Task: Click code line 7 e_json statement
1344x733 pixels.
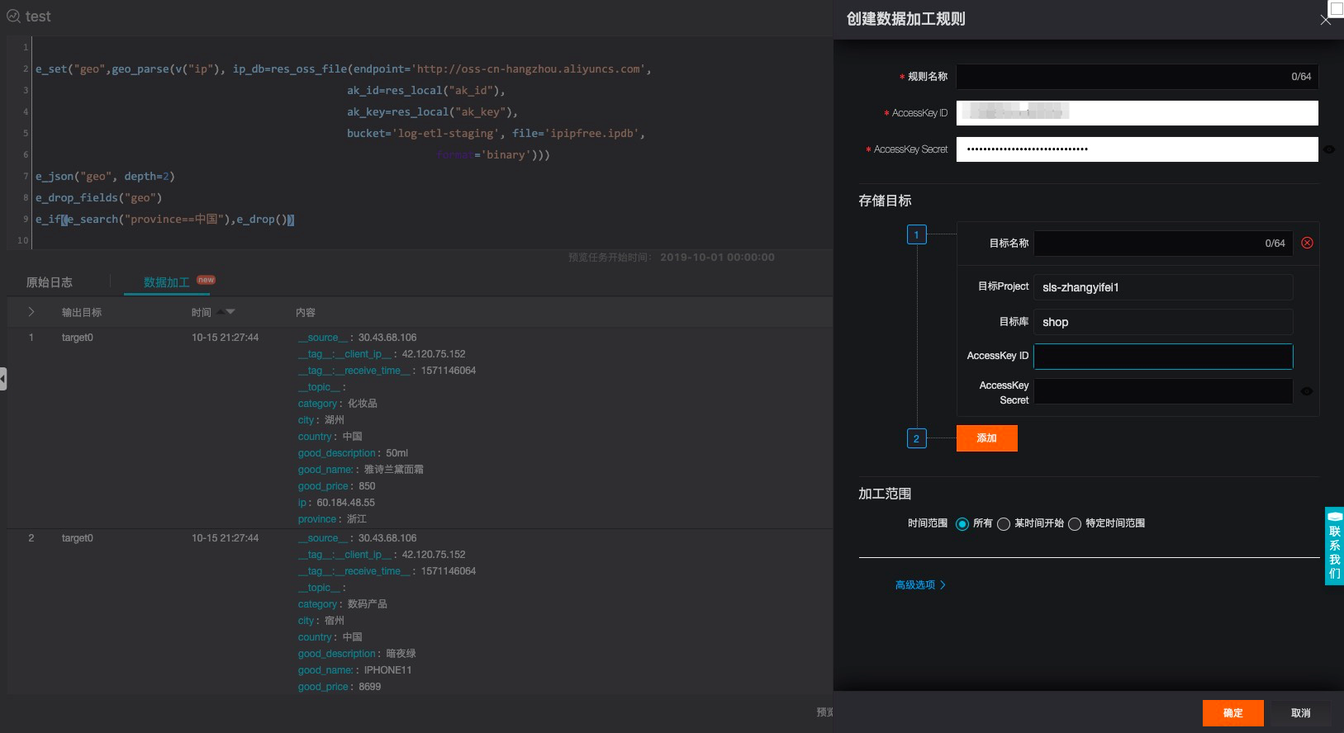Action: [x=105, y=177]
